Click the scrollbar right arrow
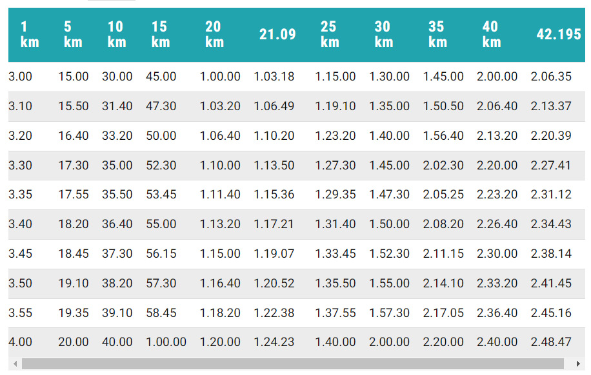 578,364
